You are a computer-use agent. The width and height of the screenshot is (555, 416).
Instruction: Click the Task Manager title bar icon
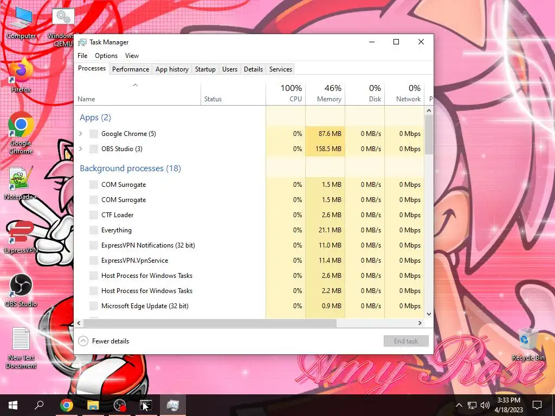(x=82, y=42)
